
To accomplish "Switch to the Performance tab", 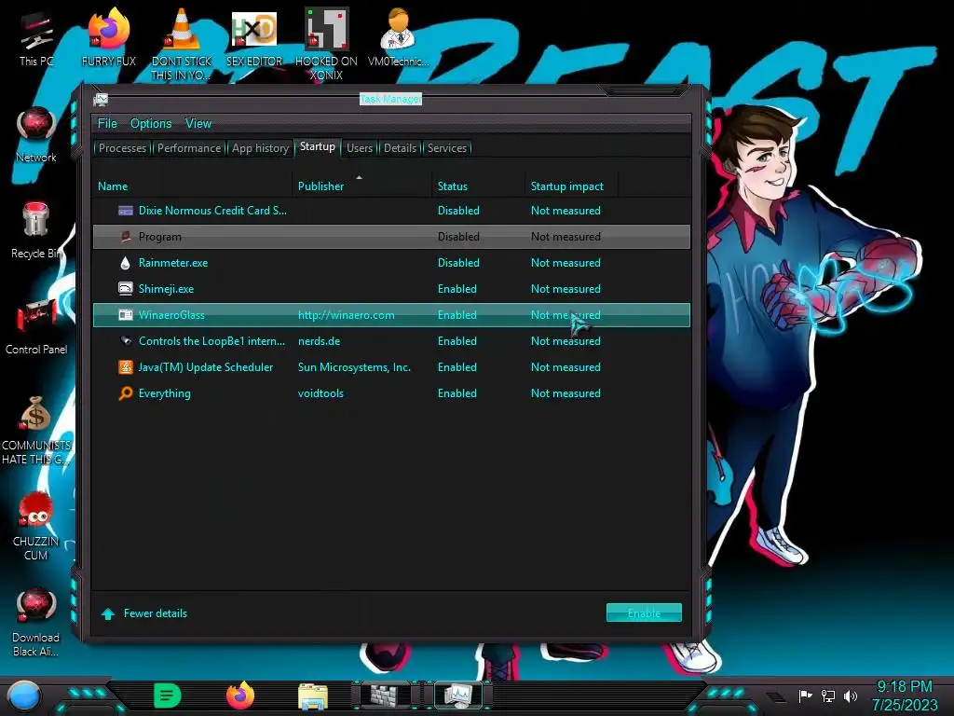I will 189,148.
